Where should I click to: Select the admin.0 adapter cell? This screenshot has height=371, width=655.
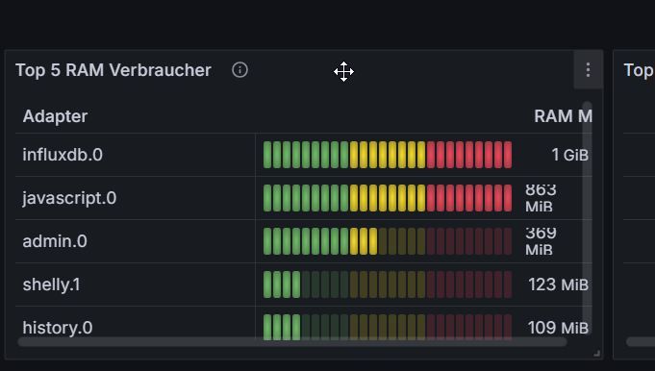tap(136, 241)
